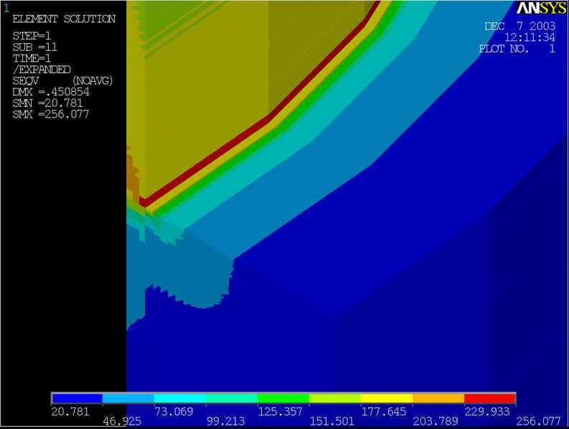Select the SMX =256.077 readout
The height and width of the screenshot is (429, 569).
(51, 114)
